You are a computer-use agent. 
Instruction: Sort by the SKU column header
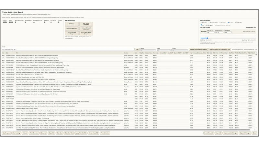point(7,53)
